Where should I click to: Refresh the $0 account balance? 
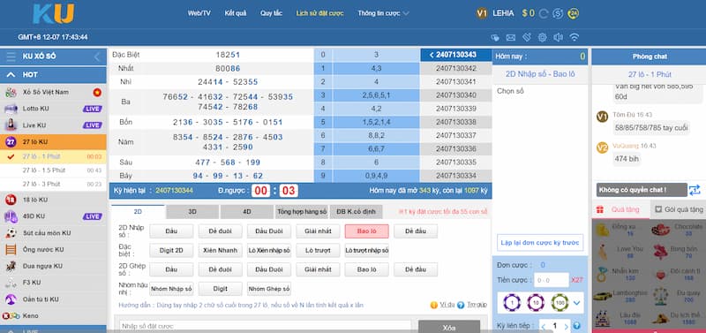click(544, 13)
